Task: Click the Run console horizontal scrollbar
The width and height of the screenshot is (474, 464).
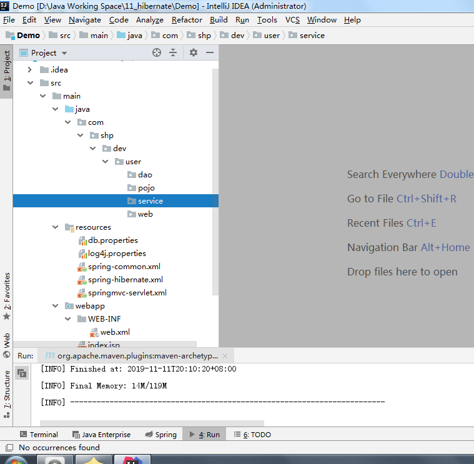Action: tap(152, 423)
